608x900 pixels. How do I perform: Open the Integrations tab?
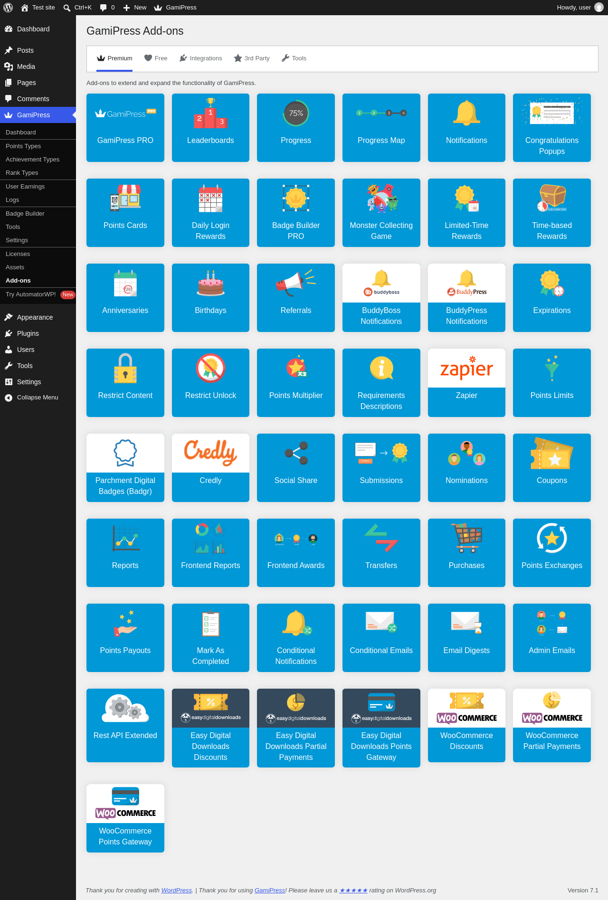(x=200, y=58)
